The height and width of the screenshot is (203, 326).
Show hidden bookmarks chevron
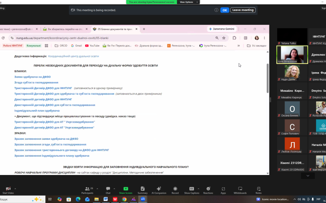click(238, 45)
